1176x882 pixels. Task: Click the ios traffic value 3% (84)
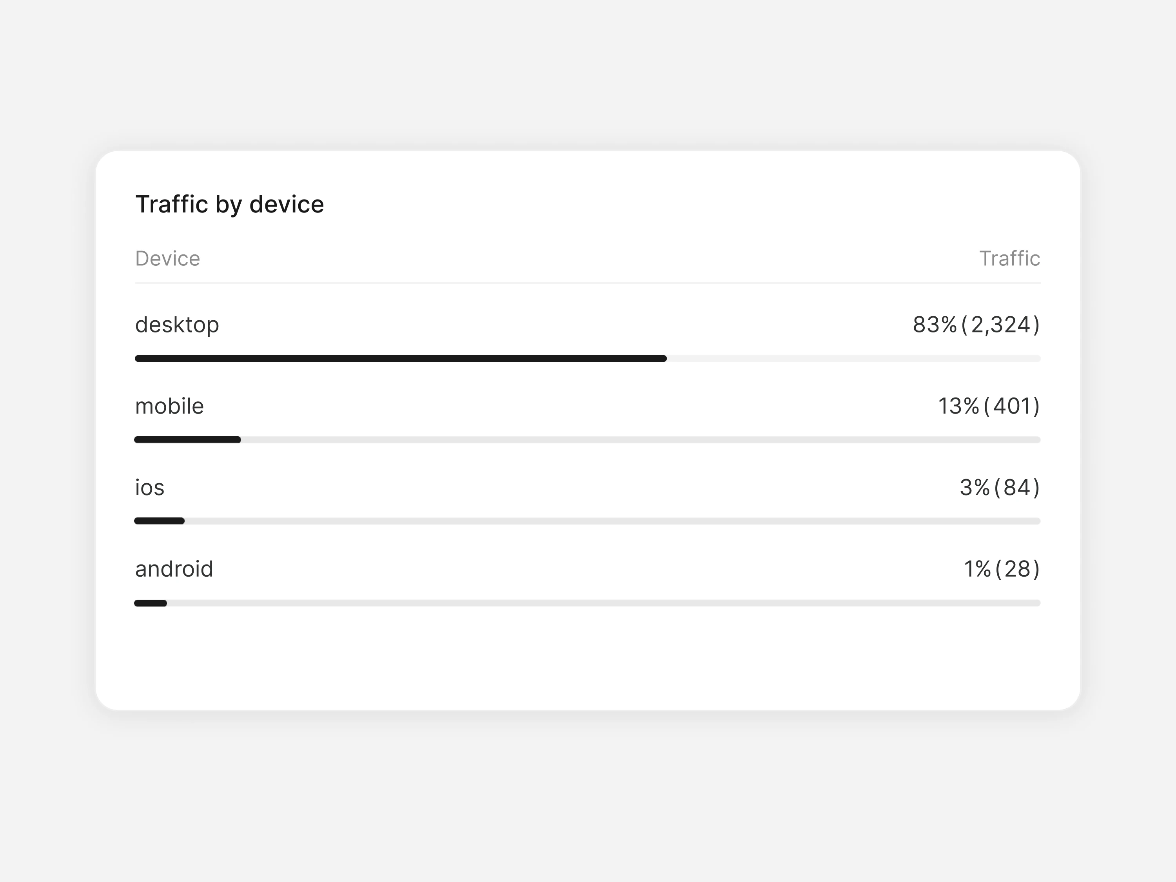(999, 488)
